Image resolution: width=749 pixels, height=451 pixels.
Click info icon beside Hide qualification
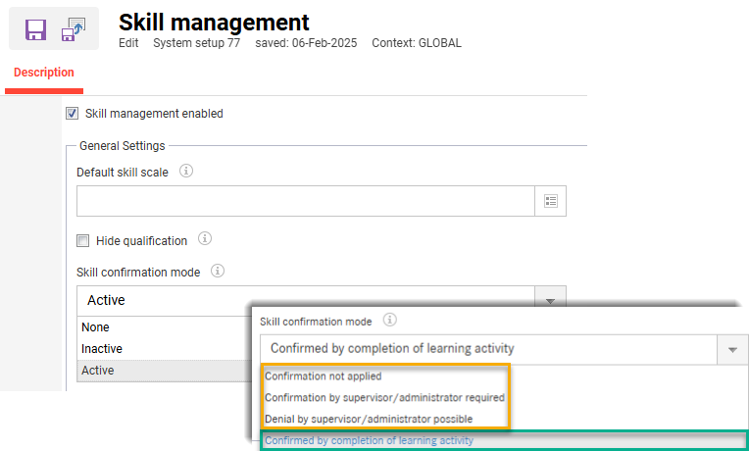pyautogui.click(x=205, y=239)
